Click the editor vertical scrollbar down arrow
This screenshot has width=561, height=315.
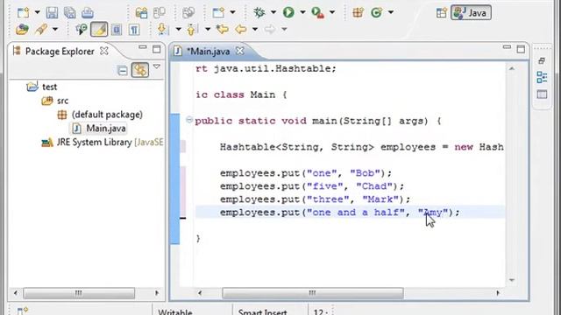[x=512, y=280]
